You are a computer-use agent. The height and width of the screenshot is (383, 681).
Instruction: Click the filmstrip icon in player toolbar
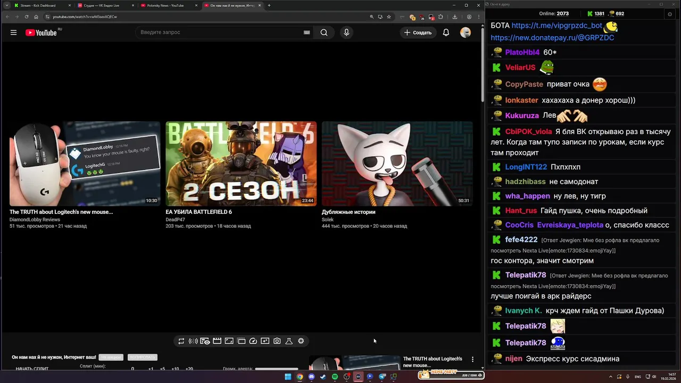point(241,341)
